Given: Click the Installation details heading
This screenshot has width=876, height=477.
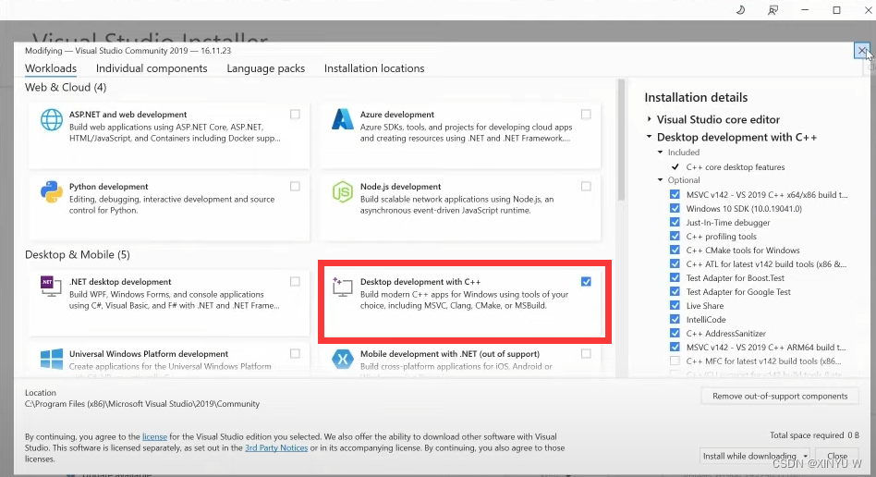Looking at the screenshot, I should point(696,97).
